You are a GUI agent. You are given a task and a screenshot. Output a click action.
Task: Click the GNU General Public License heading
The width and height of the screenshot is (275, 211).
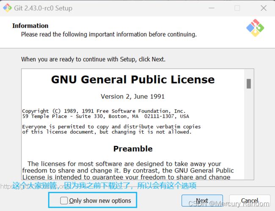point(133,79)
